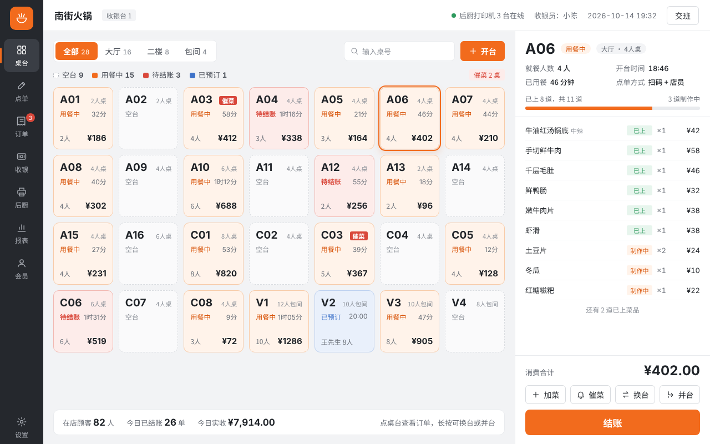Image resolution: width=710 pixels, height=444 pixels.
Task: Click the 收银台 1 label
Action: tap(119, 16)
